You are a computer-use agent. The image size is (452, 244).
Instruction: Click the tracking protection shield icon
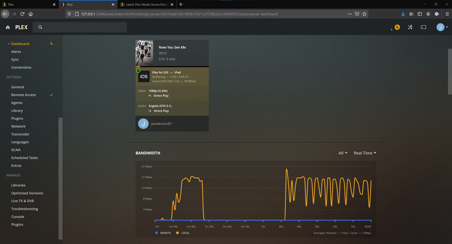pyautogui.click(x=69, y=14)
